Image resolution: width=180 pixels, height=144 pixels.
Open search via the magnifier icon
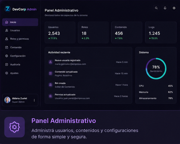pyautogui.click(x=156, y=8)
